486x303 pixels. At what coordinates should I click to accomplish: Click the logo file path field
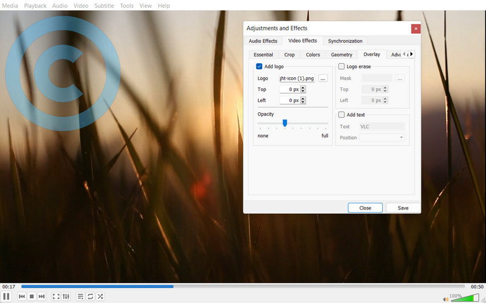point(297,78)
